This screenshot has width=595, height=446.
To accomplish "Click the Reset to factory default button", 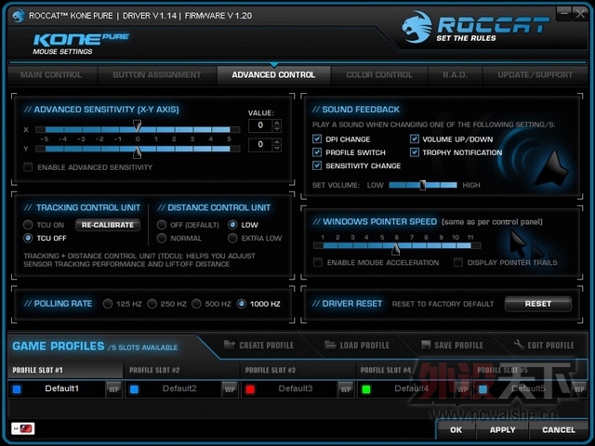I will point(538,304).
